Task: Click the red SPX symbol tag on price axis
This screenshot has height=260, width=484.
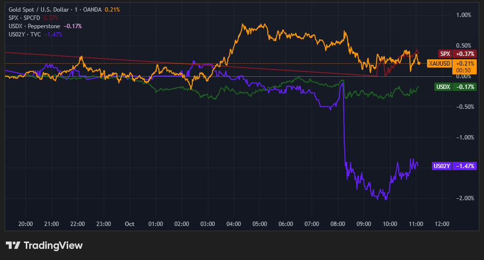Action: [x=445, y=53]
